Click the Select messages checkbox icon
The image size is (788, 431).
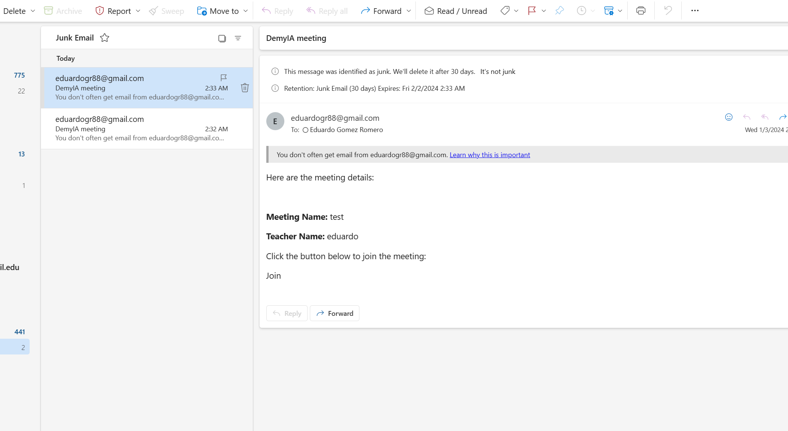pos(222,38)
